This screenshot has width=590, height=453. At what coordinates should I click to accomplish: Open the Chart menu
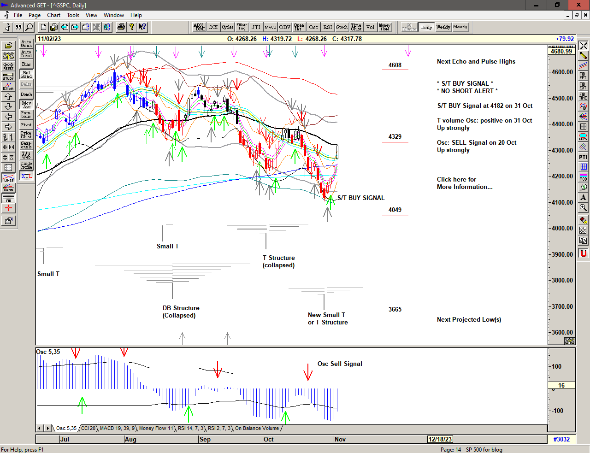(53, 15)
